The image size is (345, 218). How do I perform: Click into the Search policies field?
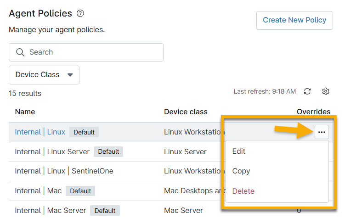click(92, 52)
